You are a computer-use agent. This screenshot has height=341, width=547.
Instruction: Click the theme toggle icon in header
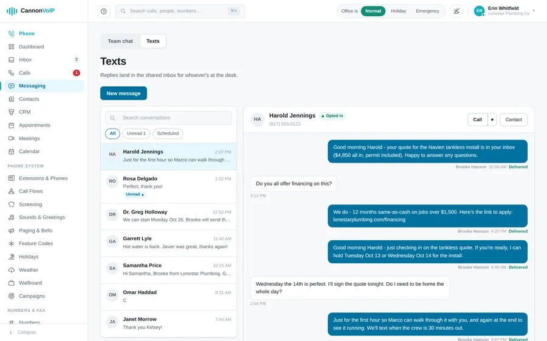[456, 11]
